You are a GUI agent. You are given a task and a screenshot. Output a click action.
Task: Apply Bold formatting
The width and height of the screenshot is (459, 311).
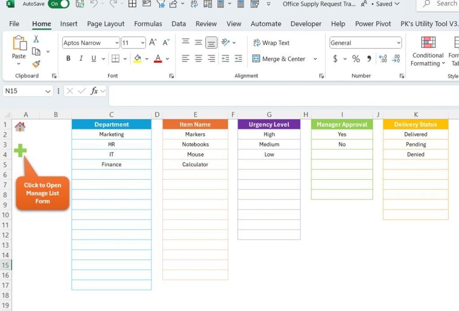coord(68,58)
